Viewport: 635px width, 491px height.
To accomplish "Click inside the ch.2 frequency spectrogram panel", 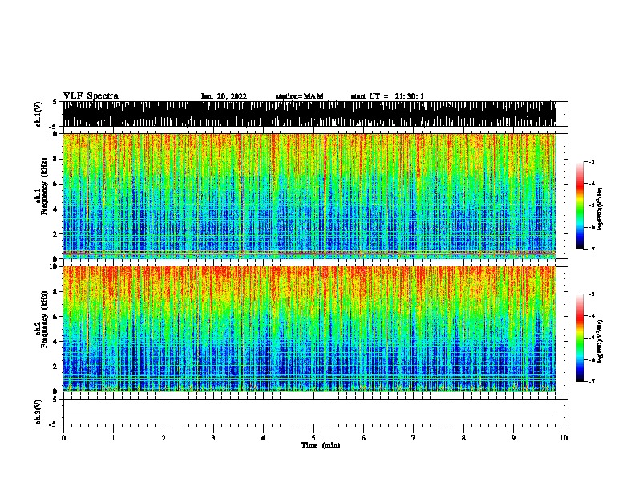I will [x=309, y=329].
